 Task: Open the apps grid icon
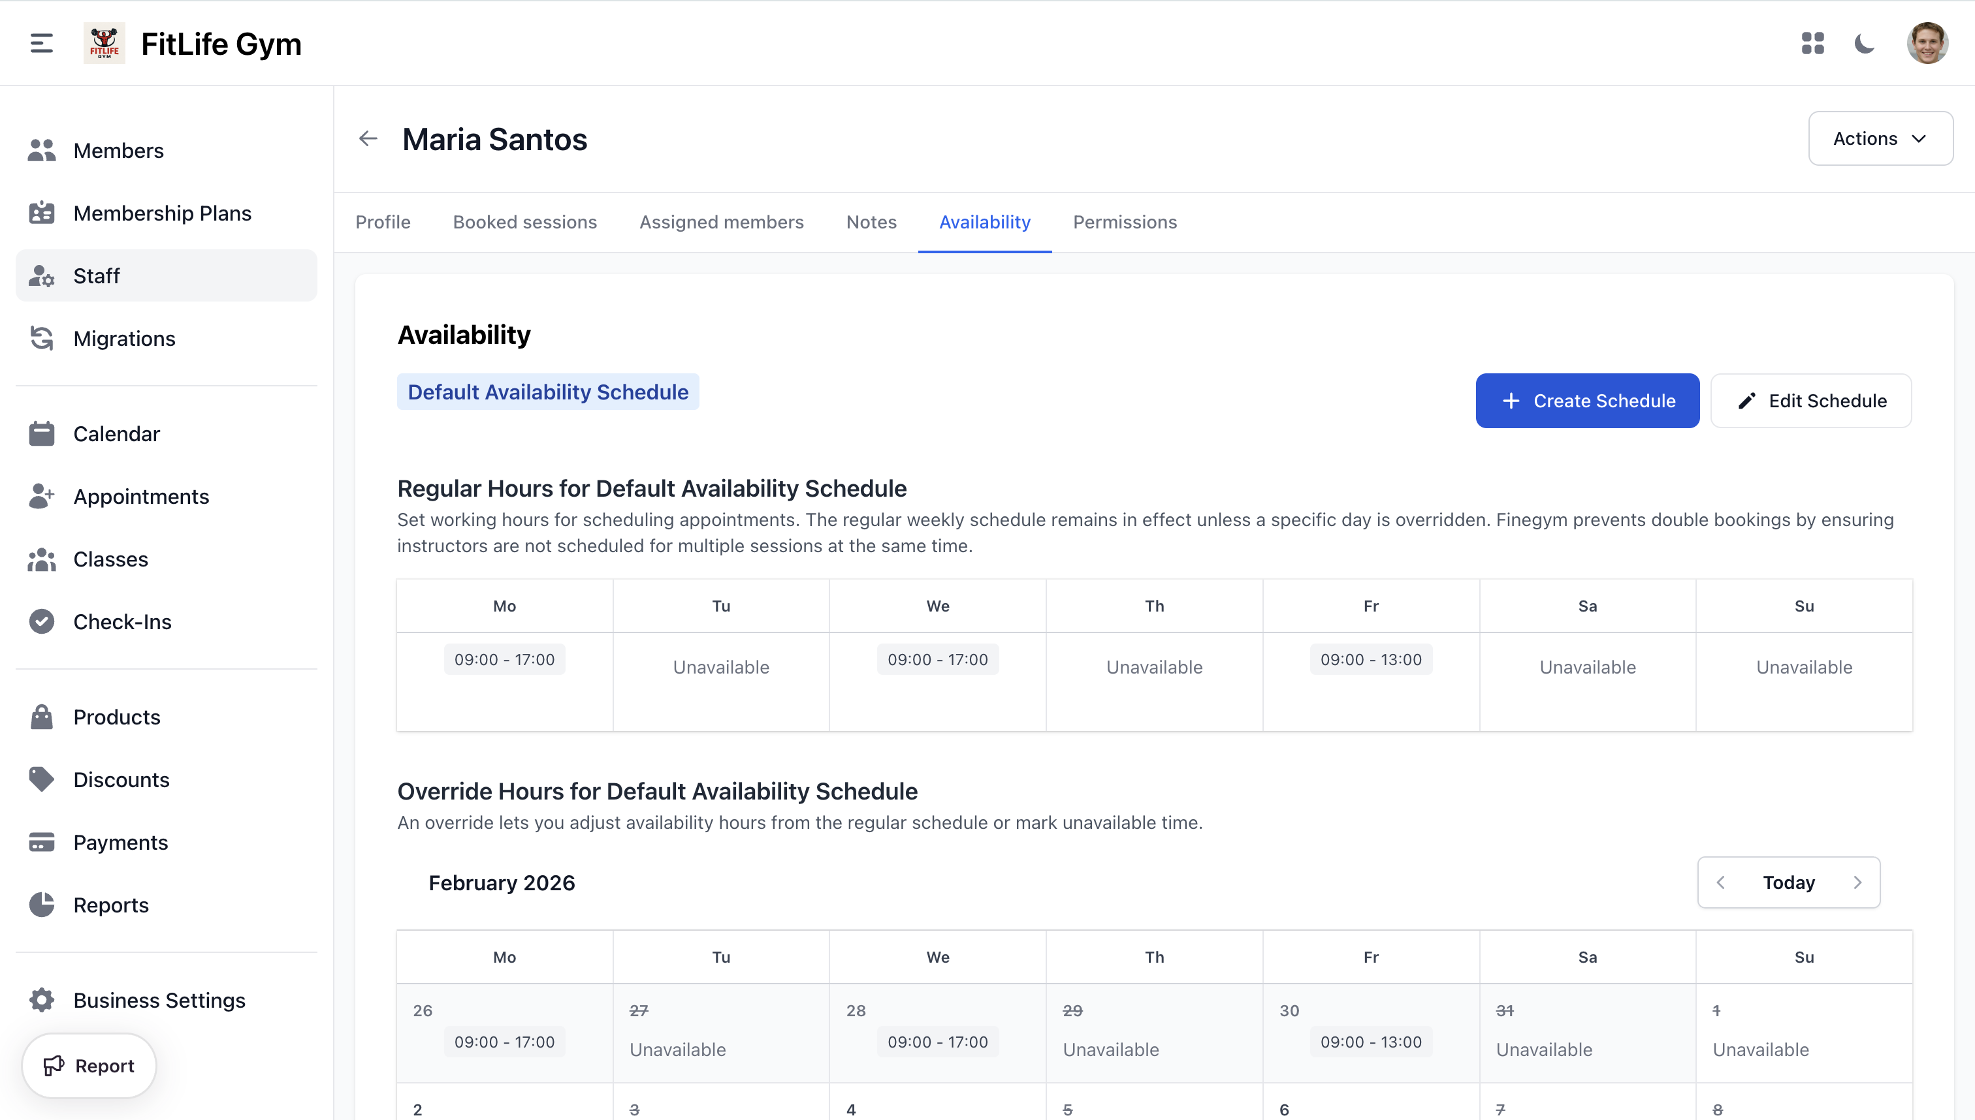(1812, 43)
